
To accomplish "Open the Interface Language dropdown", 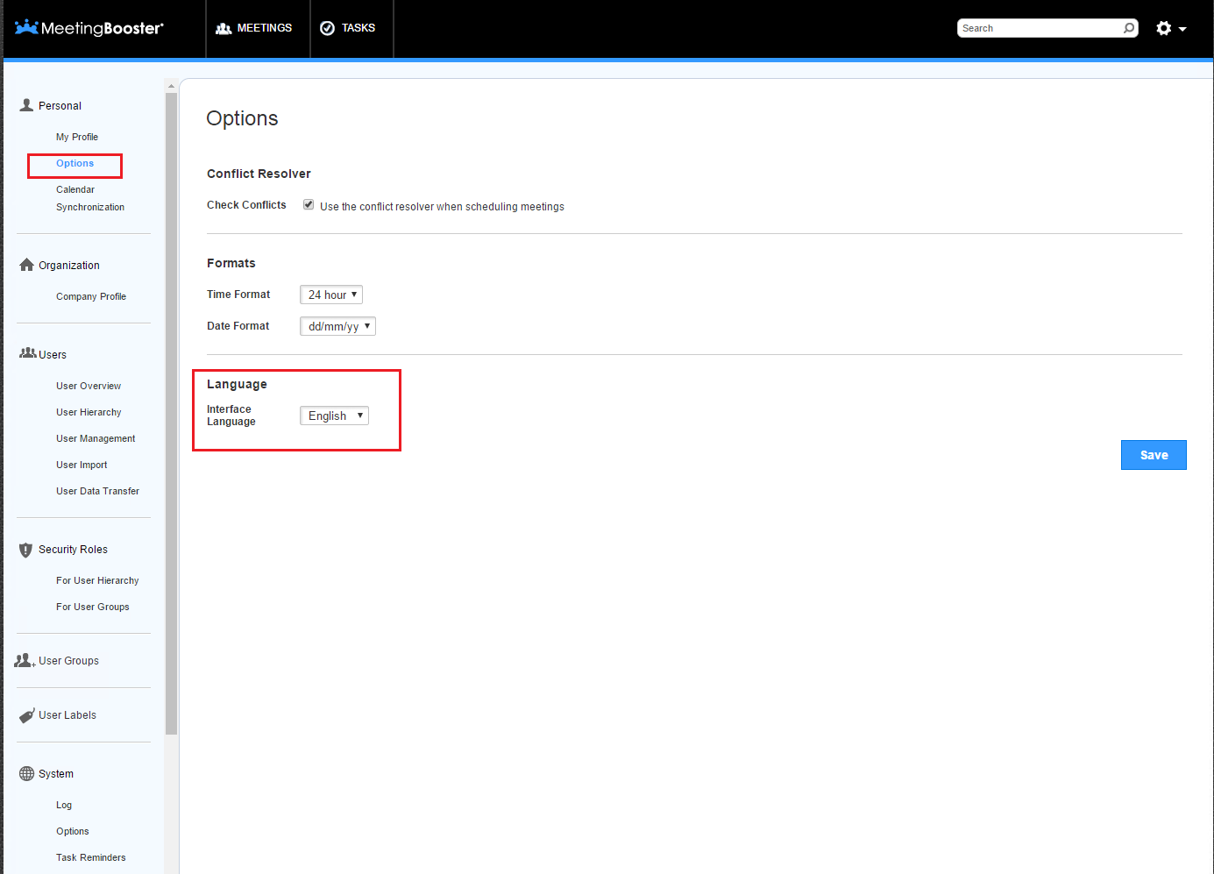I will tap(334, 415).
